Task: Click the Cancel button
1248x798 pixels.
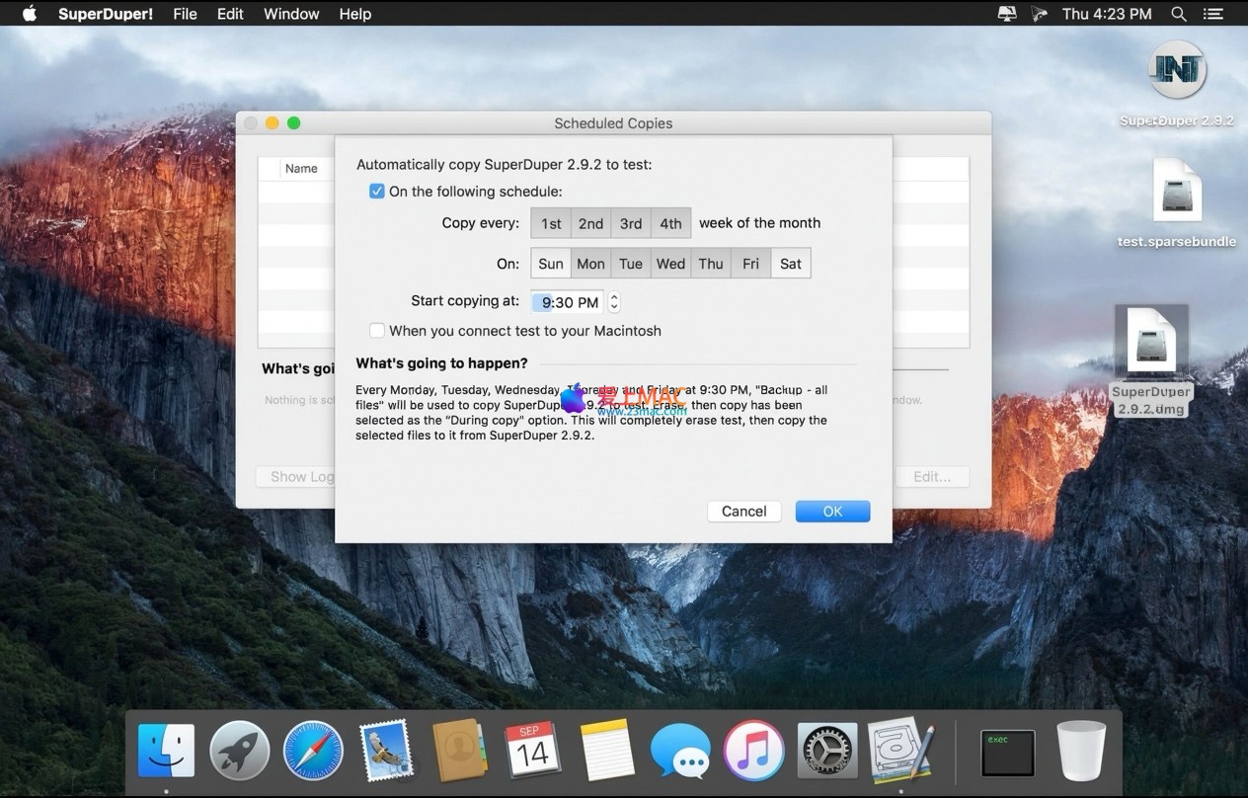Action: pyautogui.click(x=743, y=511)
